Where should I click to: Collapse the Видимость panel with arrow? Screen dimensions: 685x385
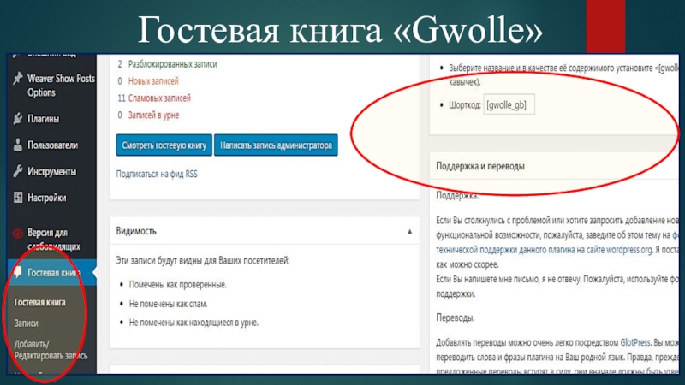click(409, 231)
